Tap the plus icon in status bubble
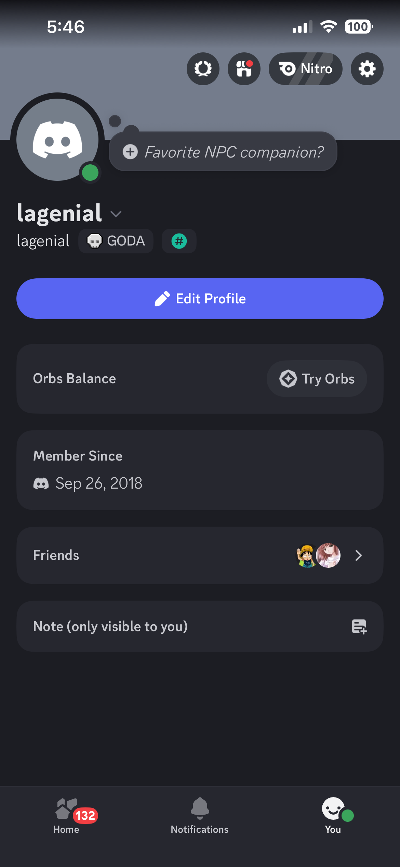The image size is (400, 867). pyautogui.click(x=130, y=152)
